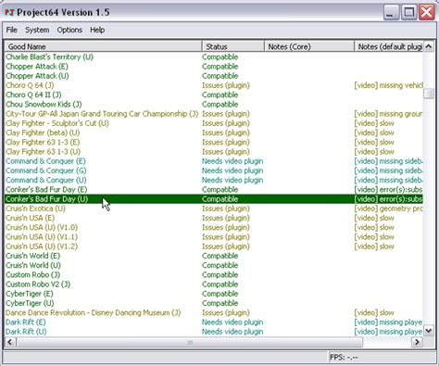Select Command & Conquer (G)
Screen dimensions: 439x366
(x=46, y=170)
